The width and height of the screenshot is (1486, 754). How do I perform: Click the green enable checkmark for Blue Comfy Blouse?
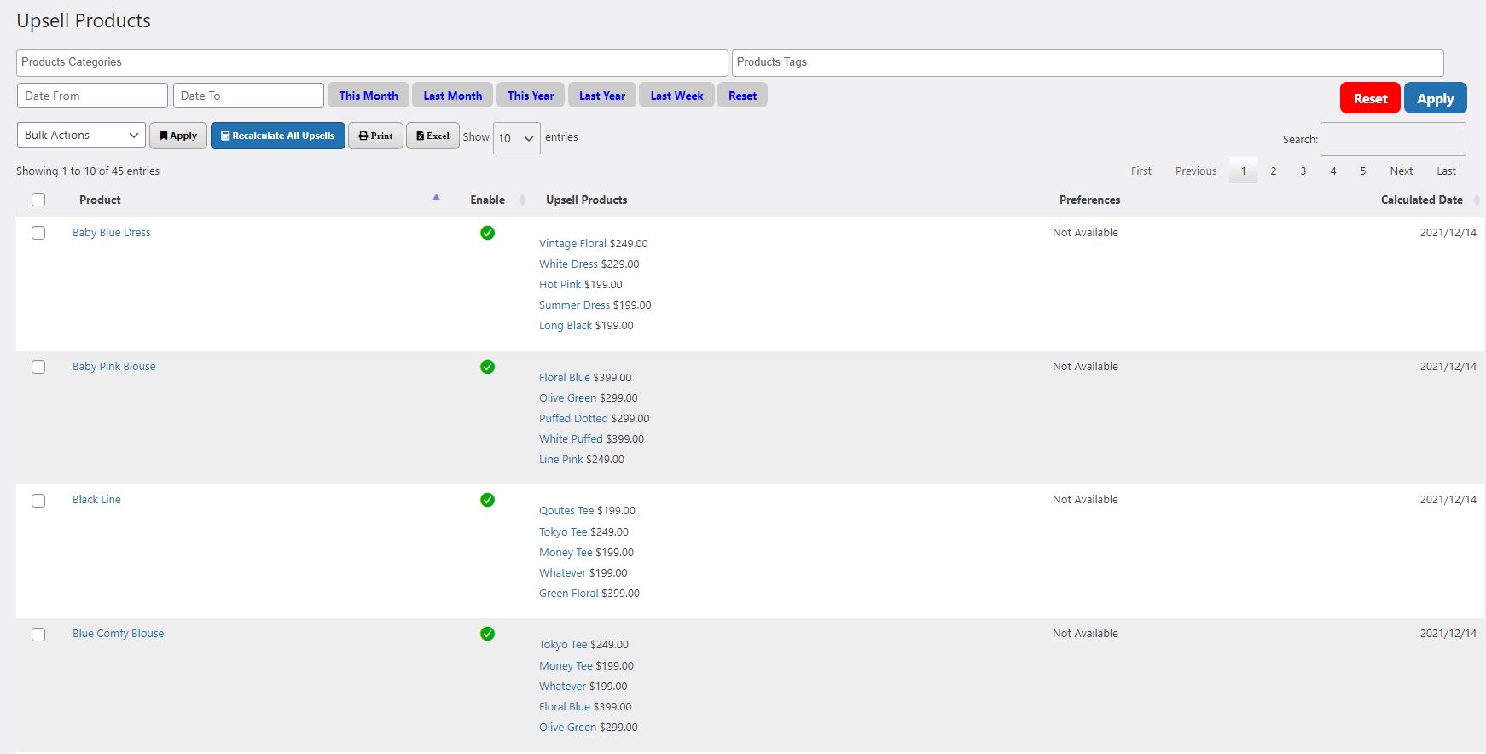487,634
